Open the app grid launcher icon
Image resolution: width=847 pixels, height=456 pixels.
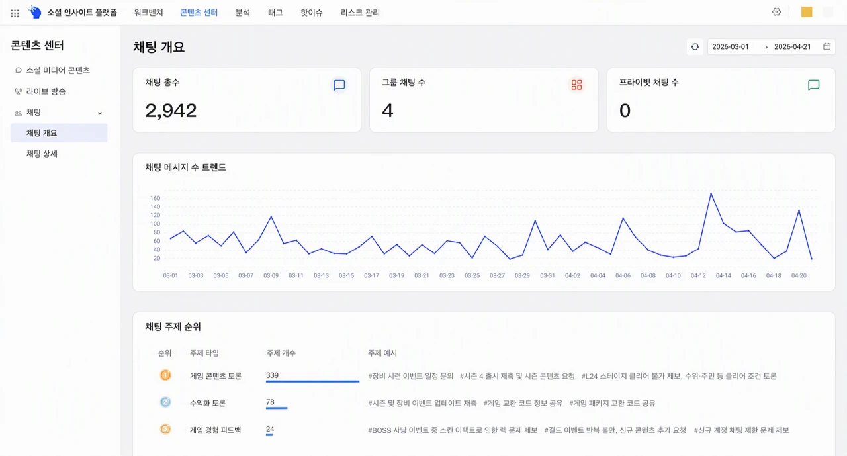(x=15, y=13)
